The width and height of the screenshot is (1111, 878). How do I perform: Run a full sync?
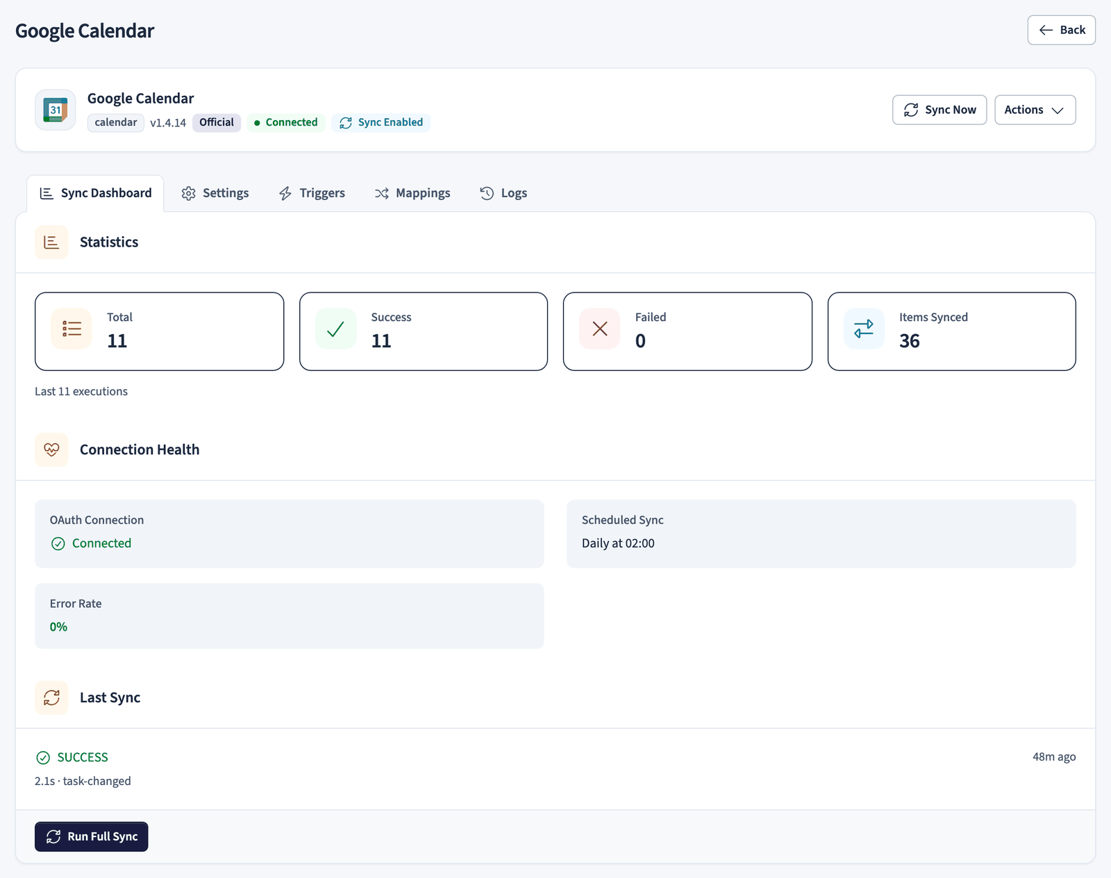point(92,836)
